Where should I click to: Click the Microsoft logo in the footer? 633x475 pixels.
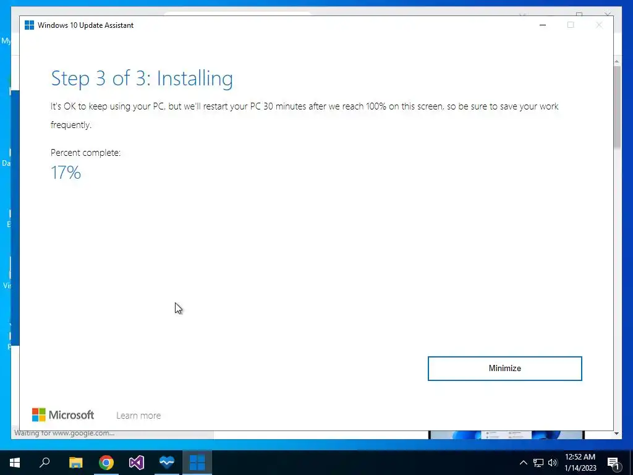click(63, 415)
